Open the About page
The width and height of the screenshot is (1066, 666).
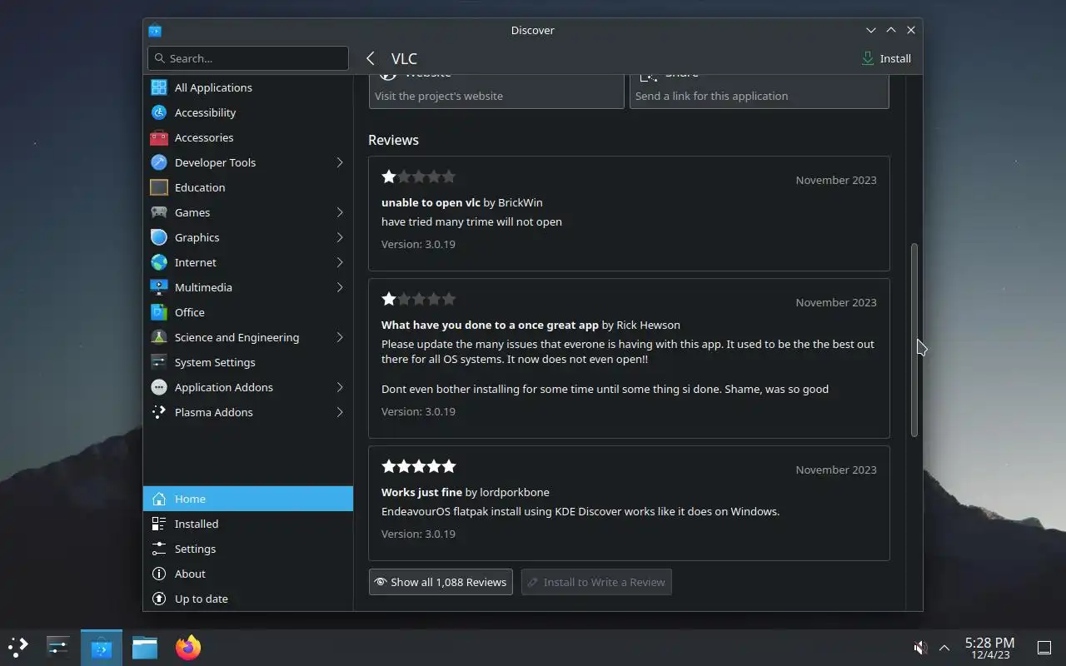pos(248,574)
